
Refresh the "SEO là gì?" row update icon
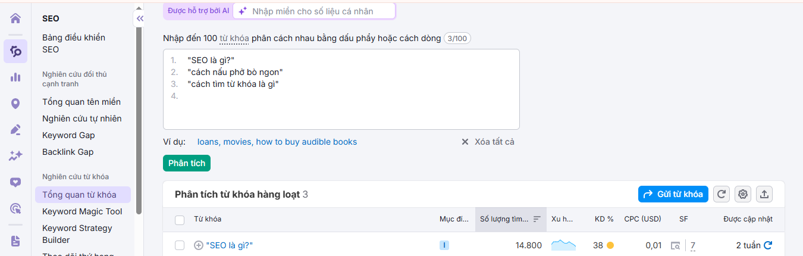[x=768, y=245]
